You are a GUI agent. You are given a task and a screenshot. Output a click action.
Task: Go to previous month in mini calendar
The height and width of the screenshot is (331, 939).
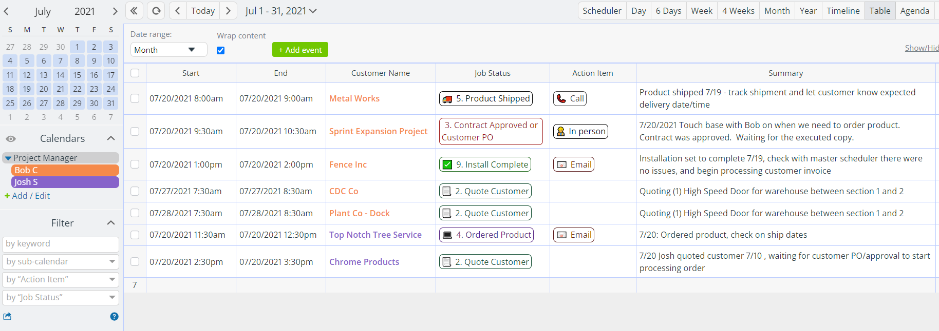[x=6, y=11]
